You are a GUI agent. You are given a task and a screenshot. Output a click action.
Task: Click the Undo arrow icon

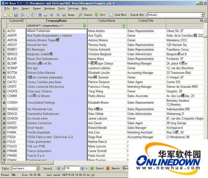tap(52, 15)
